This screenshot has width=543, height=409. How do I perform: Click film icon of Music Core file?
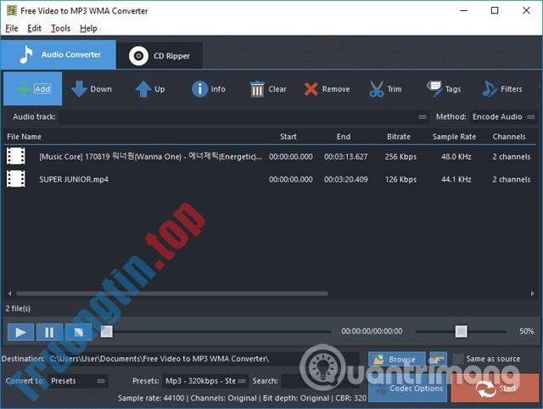[x=16, y=156]
